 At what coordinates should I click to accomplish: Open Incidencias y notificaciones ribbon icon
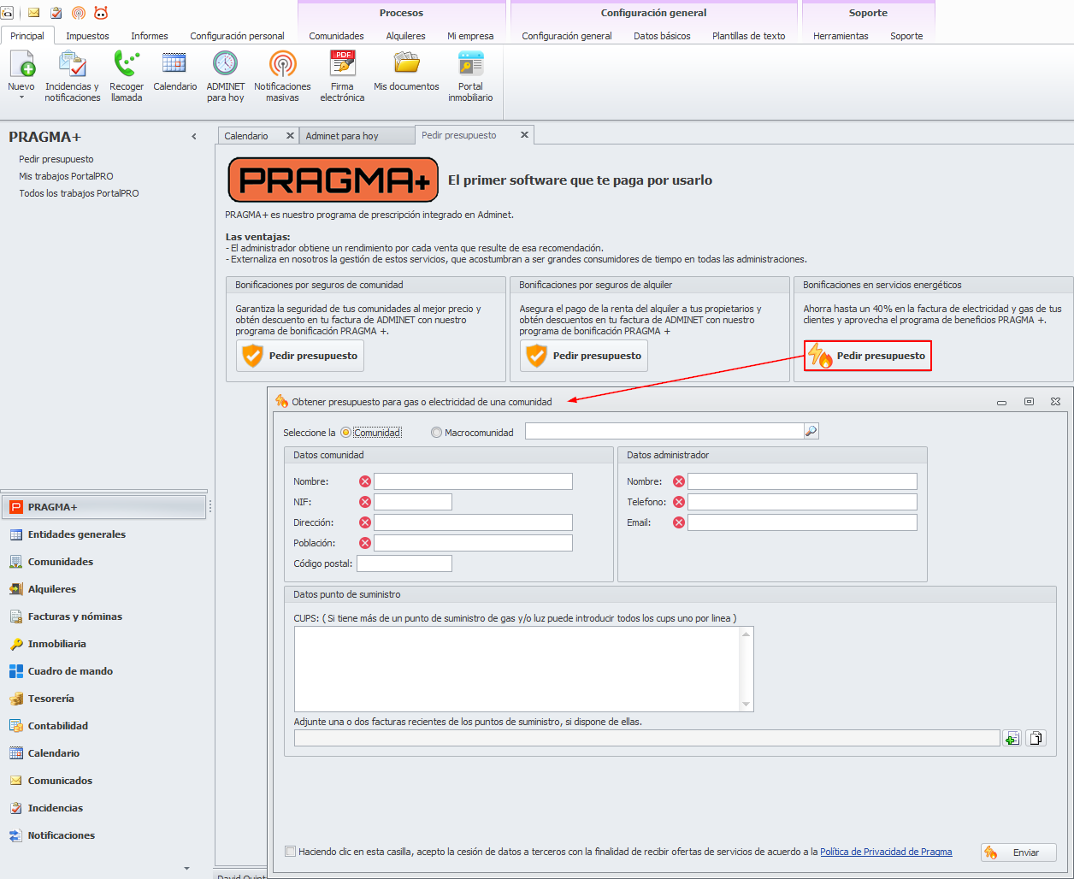point(73,77)
